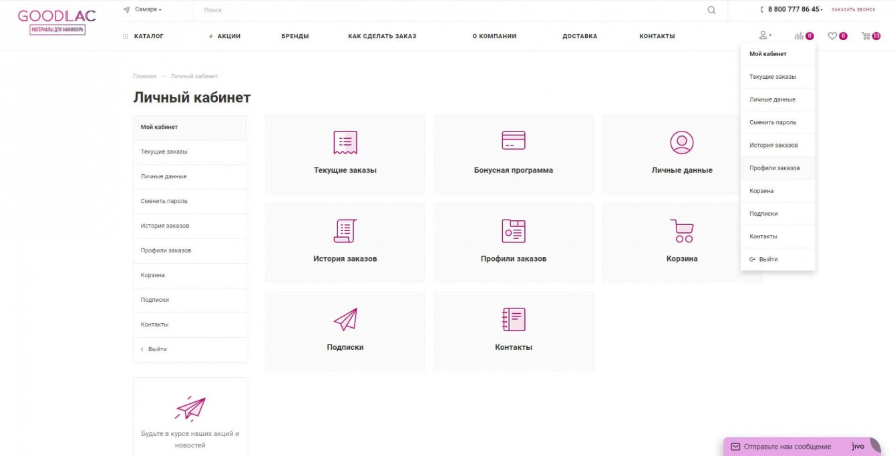The height and width of the screenshot is (456, 895).
Task: Click the credit card icon on Бонусная программа
Action: pyautogui.click(x=514, y=140)
